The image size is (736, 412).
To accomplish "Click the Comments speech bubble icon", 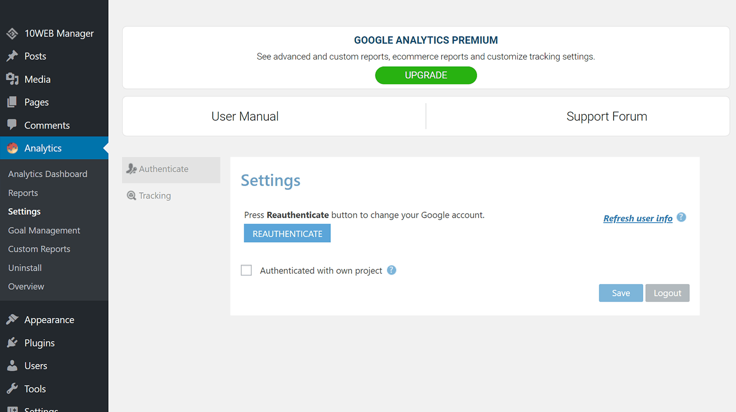I will pos(12,125).
